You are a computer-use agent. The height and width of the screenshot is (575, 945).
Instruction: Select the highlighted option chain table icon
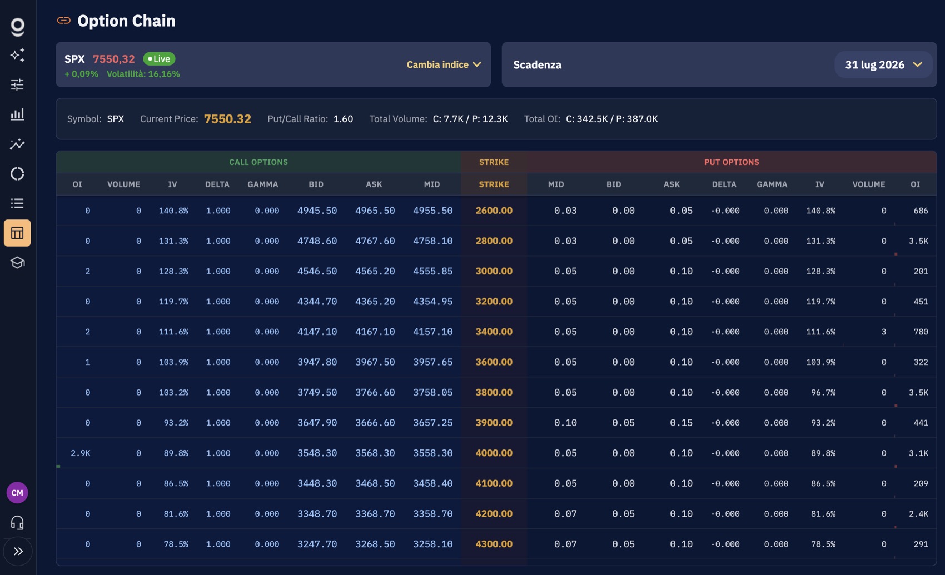click(x=17, y=233)
